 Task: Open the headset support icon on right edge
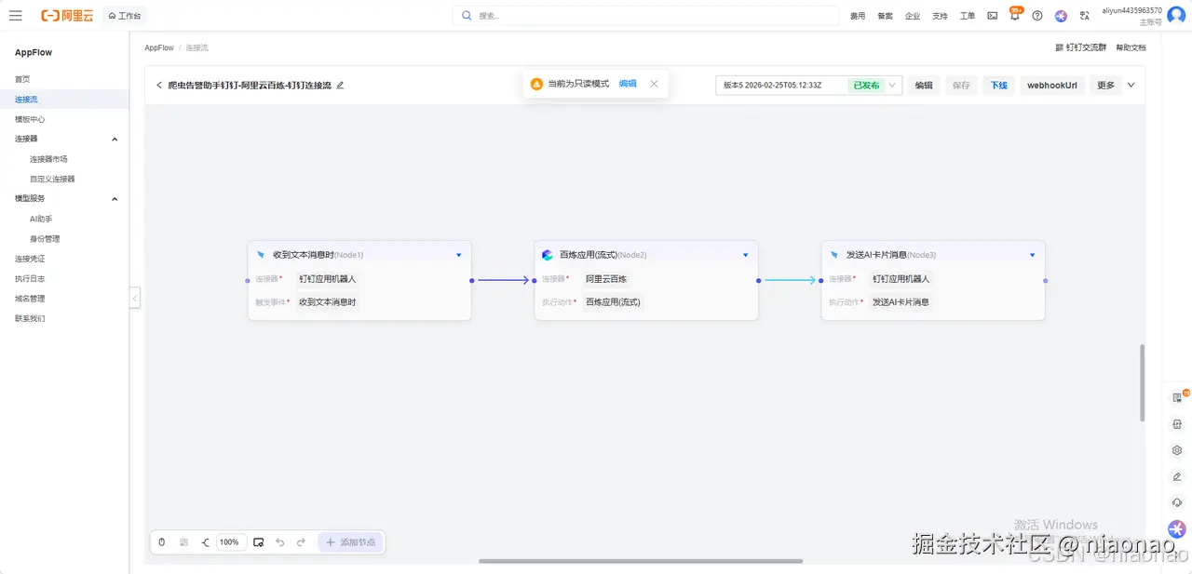pos(1176,502)
